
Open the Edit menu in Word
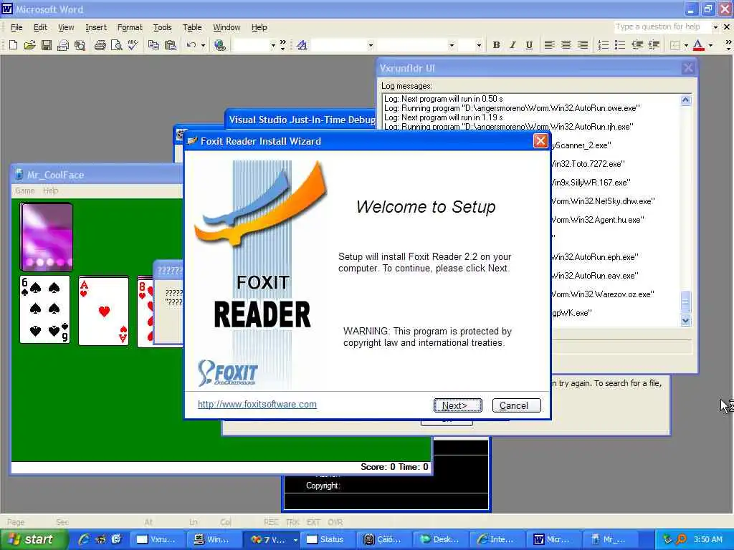40,27
